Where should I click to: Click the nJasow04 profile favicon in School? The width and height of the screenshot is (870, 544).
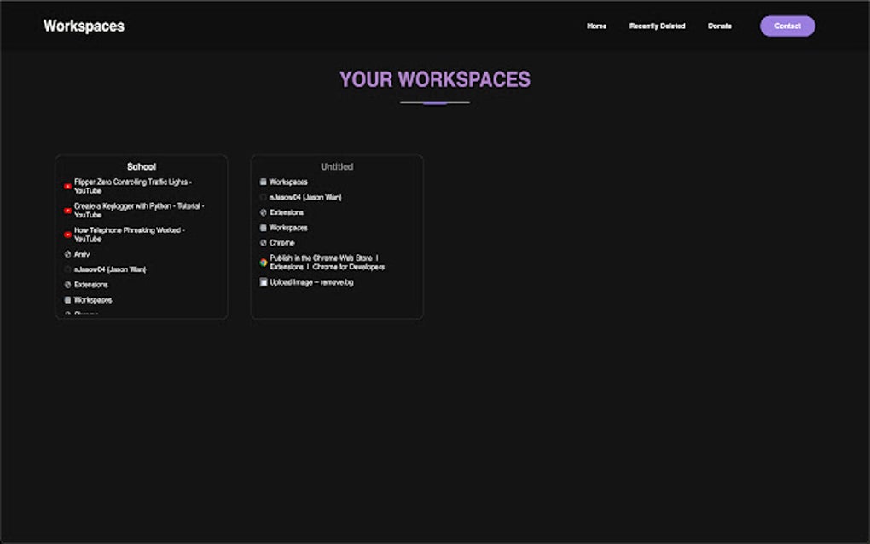(x=68, y=269)
